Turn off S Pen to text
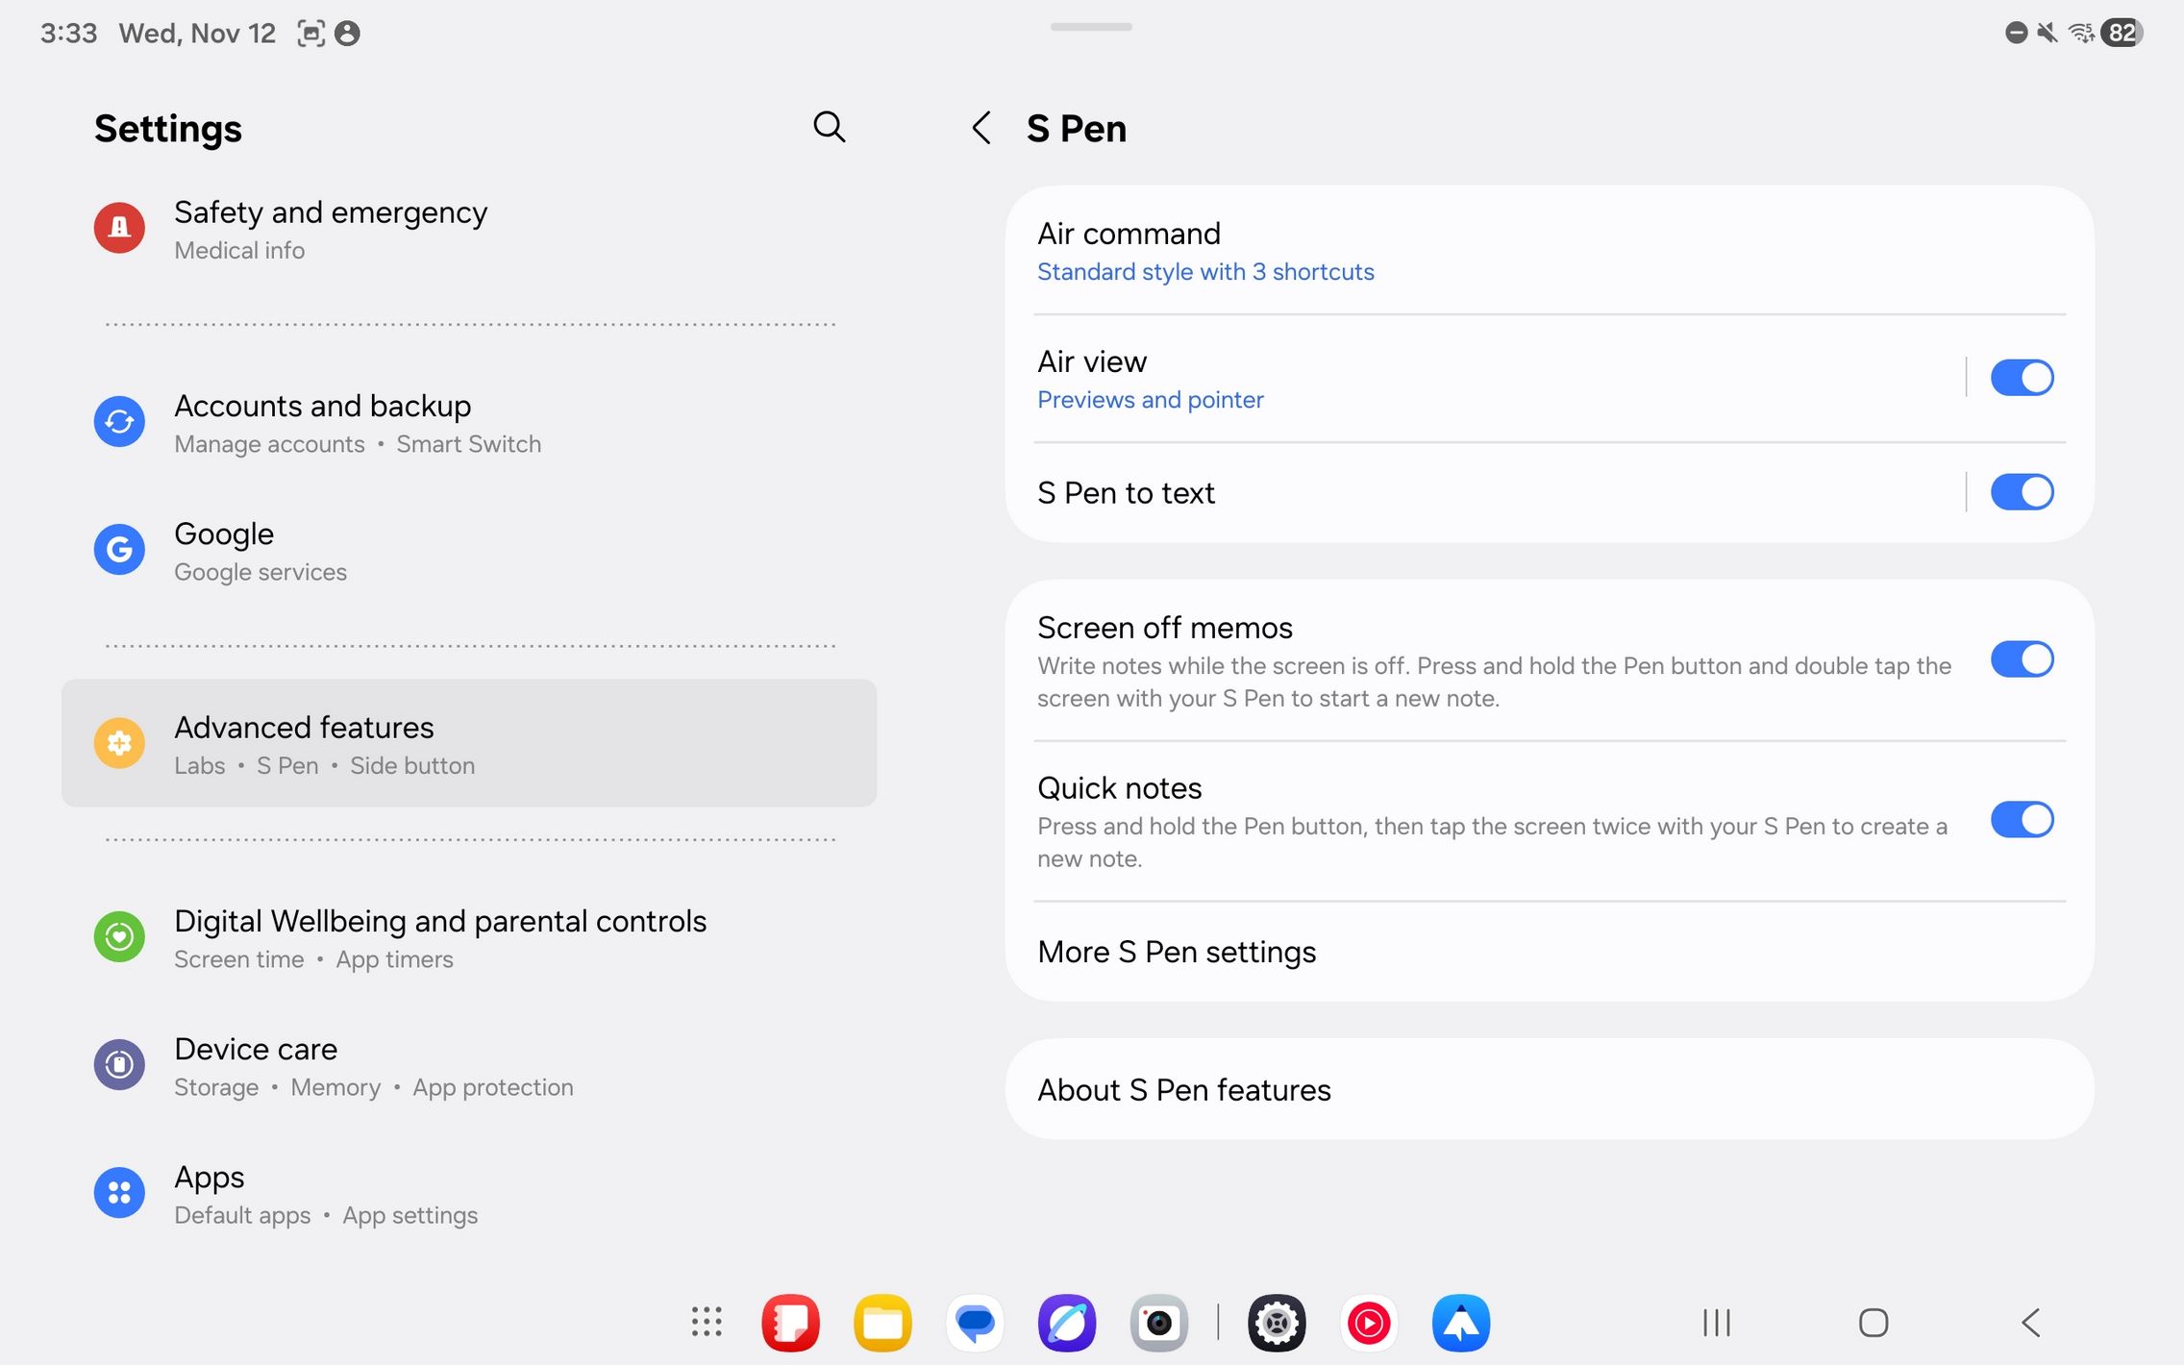Screen dimensions: 2184x1365 click(x=2022, y=492)
